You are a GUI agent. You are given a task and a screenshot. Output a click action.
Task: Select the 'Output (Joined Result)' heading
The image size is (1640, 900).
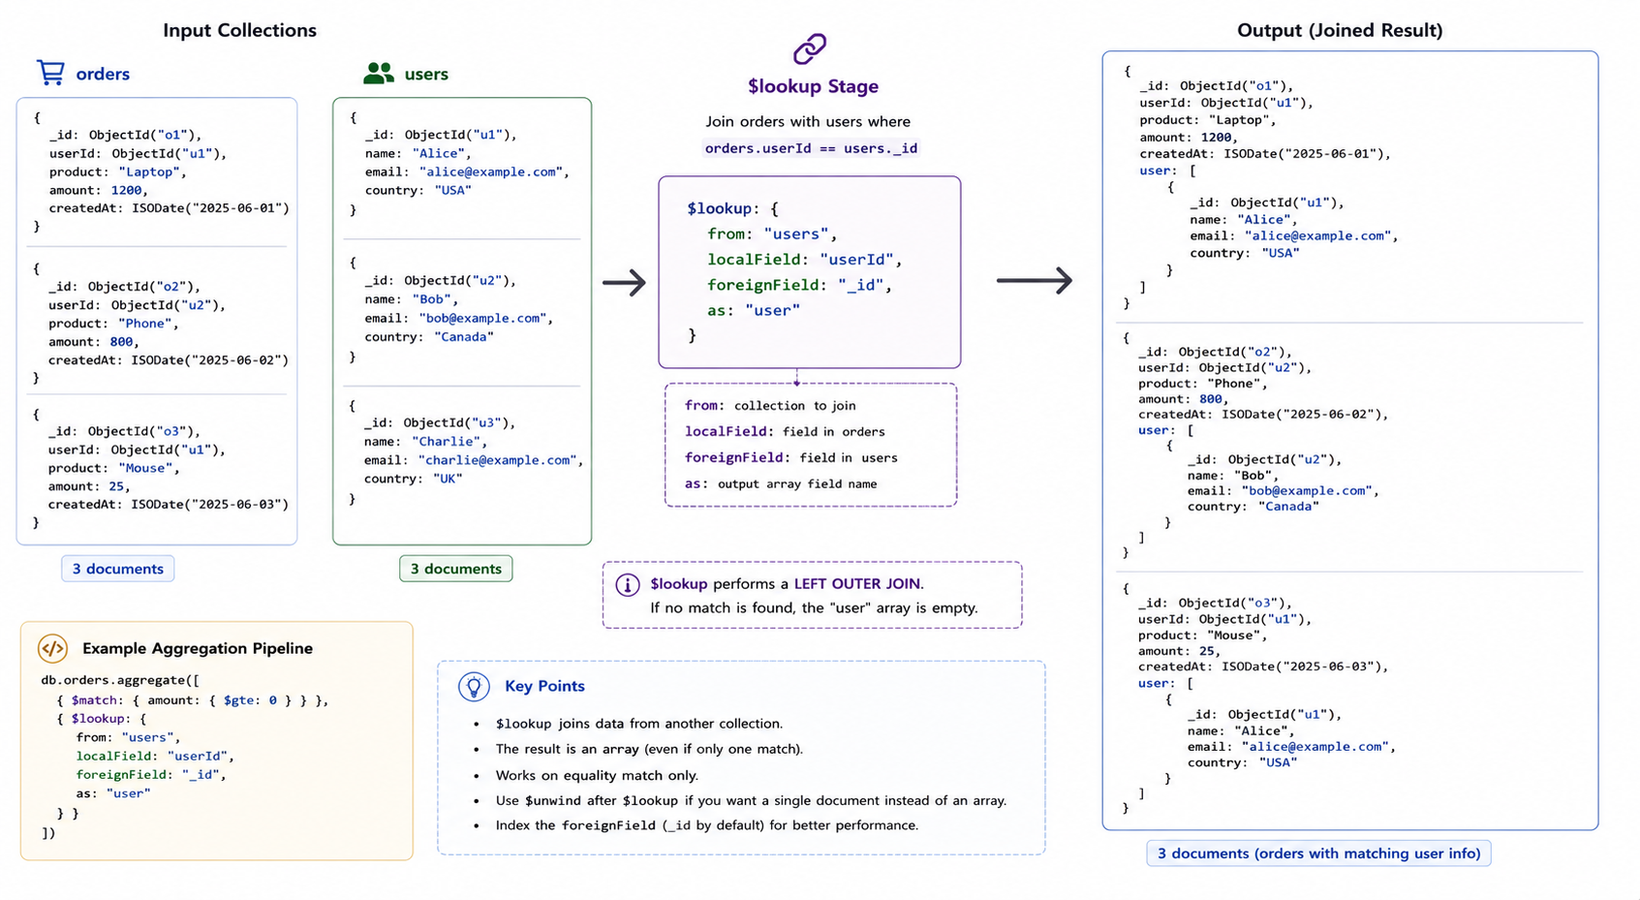pos(1340,30)
